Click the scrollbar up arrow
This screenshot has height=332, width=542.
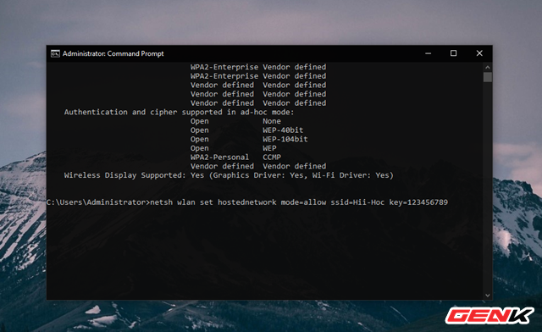(488, 67)
